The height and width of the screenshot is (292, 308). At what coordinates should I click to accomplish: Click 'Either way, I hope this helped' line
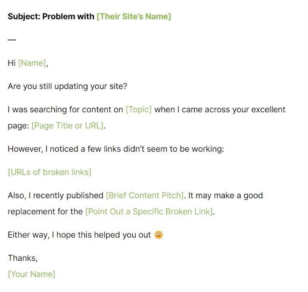point(79,235)
